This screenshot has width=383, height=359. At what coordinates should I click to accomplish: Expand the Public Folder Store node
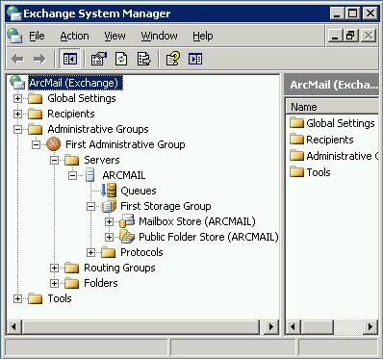(110, 237)
